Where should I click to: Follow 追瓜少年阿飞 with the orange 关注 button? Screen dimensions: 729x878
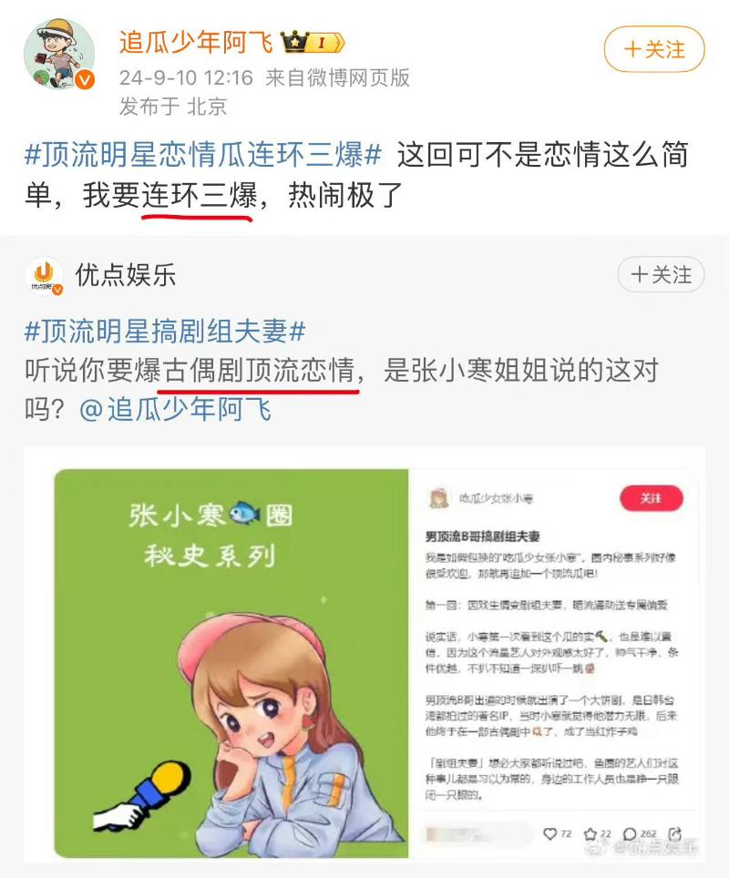[x=654, y=49]
